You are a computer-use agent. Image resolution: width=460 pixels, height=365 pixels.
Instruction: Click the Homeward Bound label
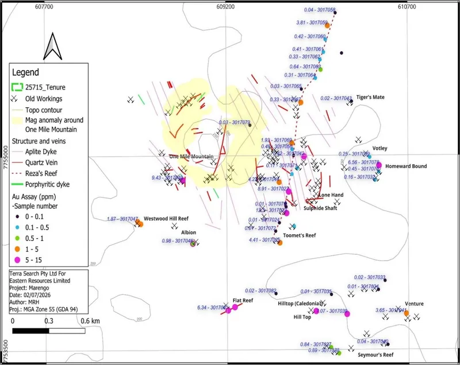[x=406, y=166]
